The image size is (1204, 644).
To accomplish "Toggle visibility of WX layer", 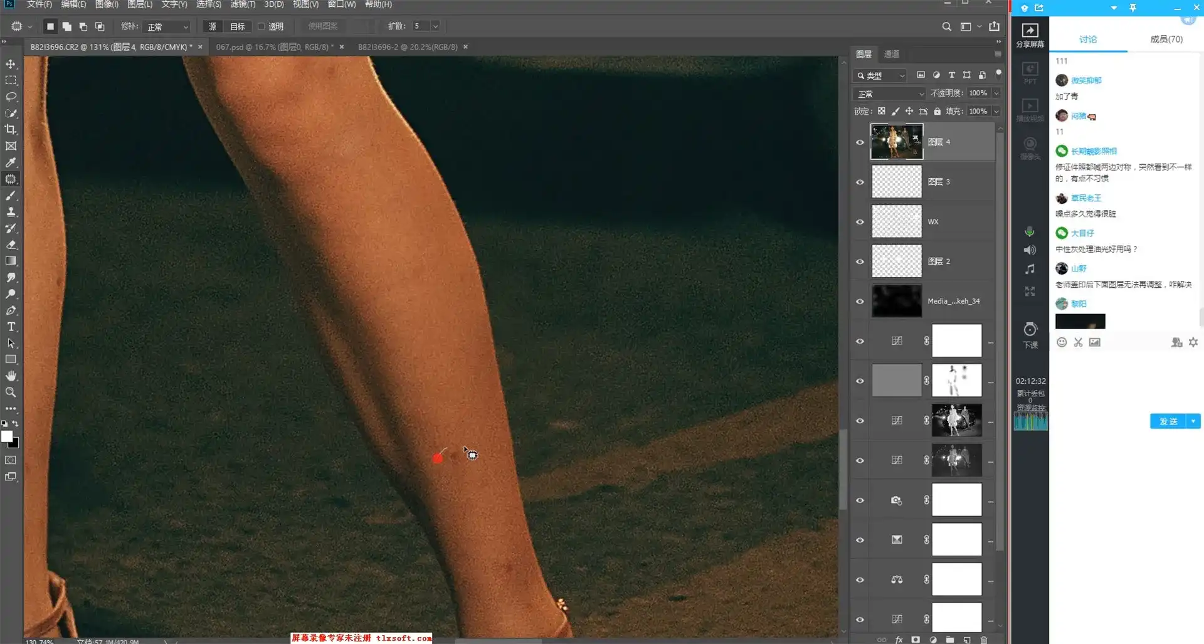I will [x=860, y=222].
